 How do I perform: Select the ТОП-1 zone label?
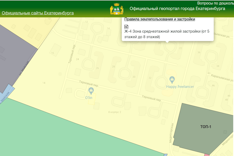tap(206, 127)
